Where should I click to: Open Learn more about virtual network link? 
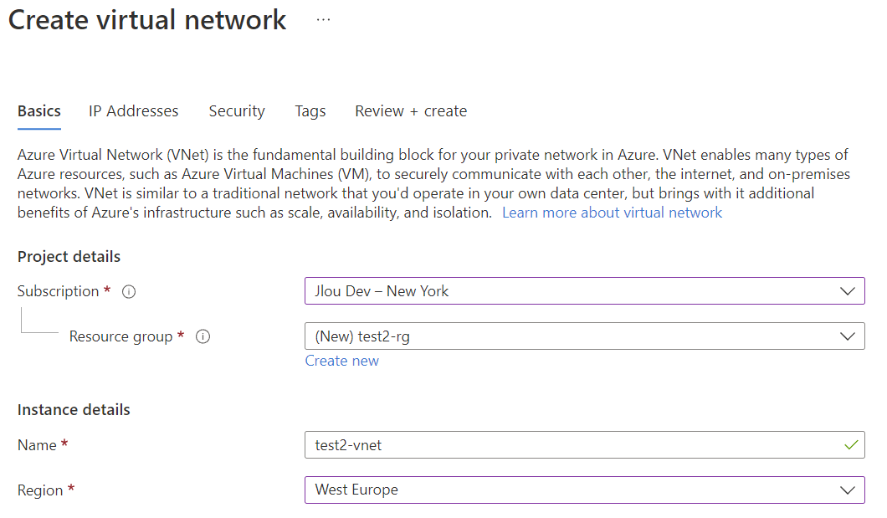[612, 213]
